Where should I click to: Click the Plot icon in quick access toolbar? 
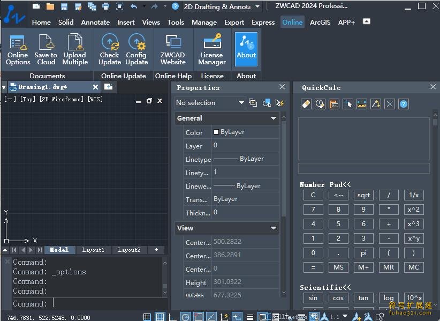tap(105, 6)
